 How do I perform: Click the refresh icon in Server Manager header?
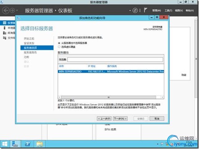(x=135, y=10)
